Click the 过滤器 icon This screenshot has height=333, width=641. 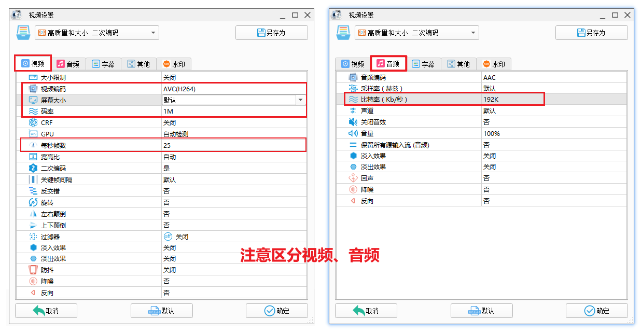coord(33,237)
